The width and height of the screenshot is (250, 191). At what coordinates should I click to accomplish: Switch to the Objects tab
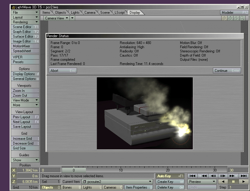click(x=60, y=13)
